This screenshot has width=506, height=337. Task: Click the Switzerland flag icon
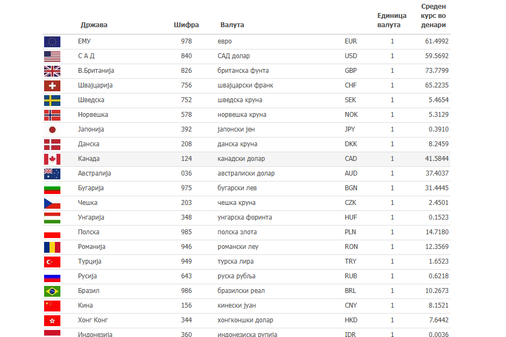pos(52,85)
